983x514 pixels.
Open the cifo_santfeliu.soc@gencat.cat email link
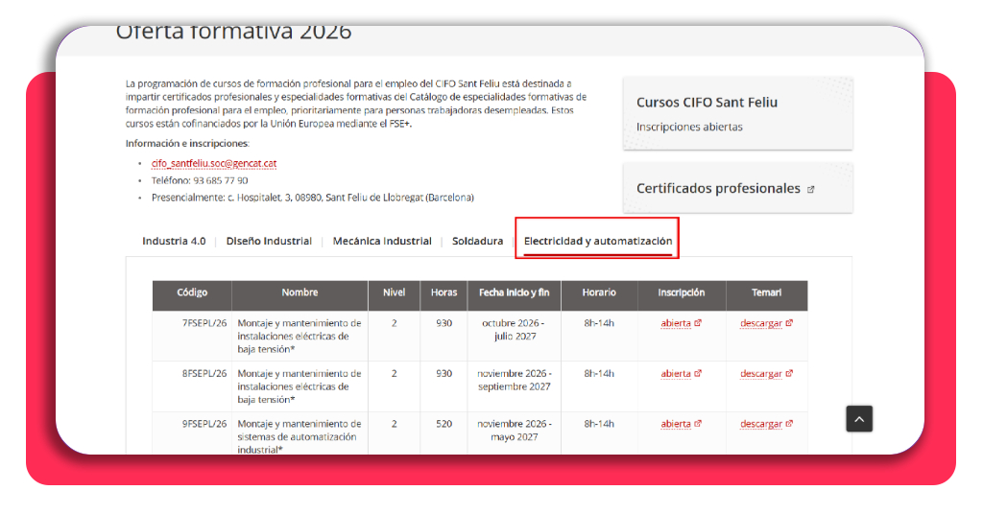(x=214, y=163)
